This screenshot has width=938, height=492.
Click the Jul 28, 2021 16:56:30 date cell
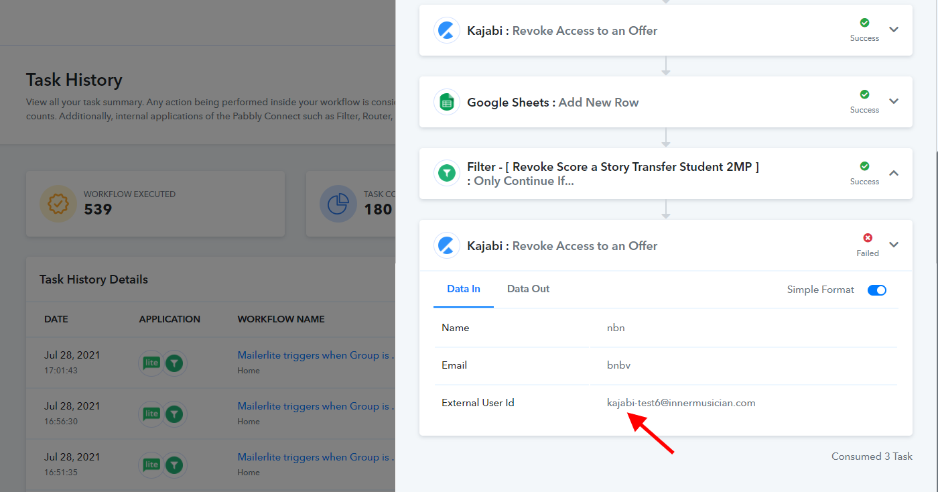(x=72, y=412)
